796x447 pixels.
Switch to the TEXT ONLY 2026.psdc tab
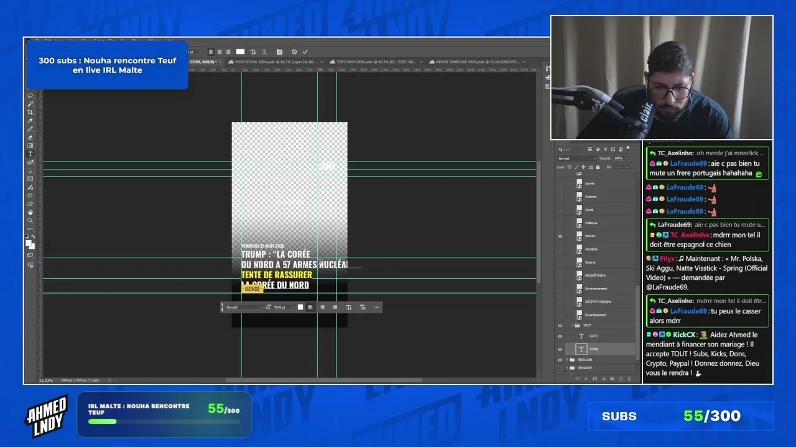coord(377,62)
